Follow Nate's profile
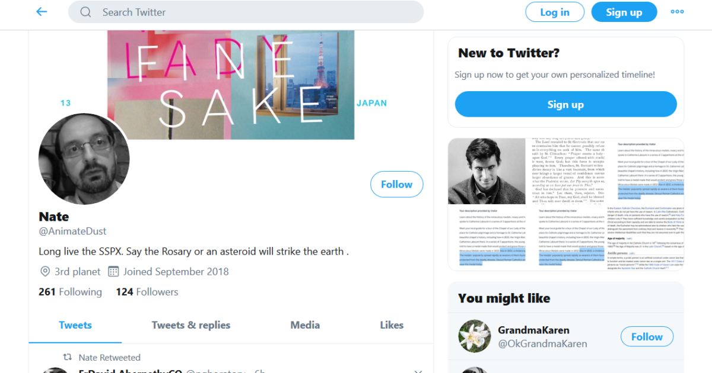This screenshot has height=373, width=712. click(396, 184)
